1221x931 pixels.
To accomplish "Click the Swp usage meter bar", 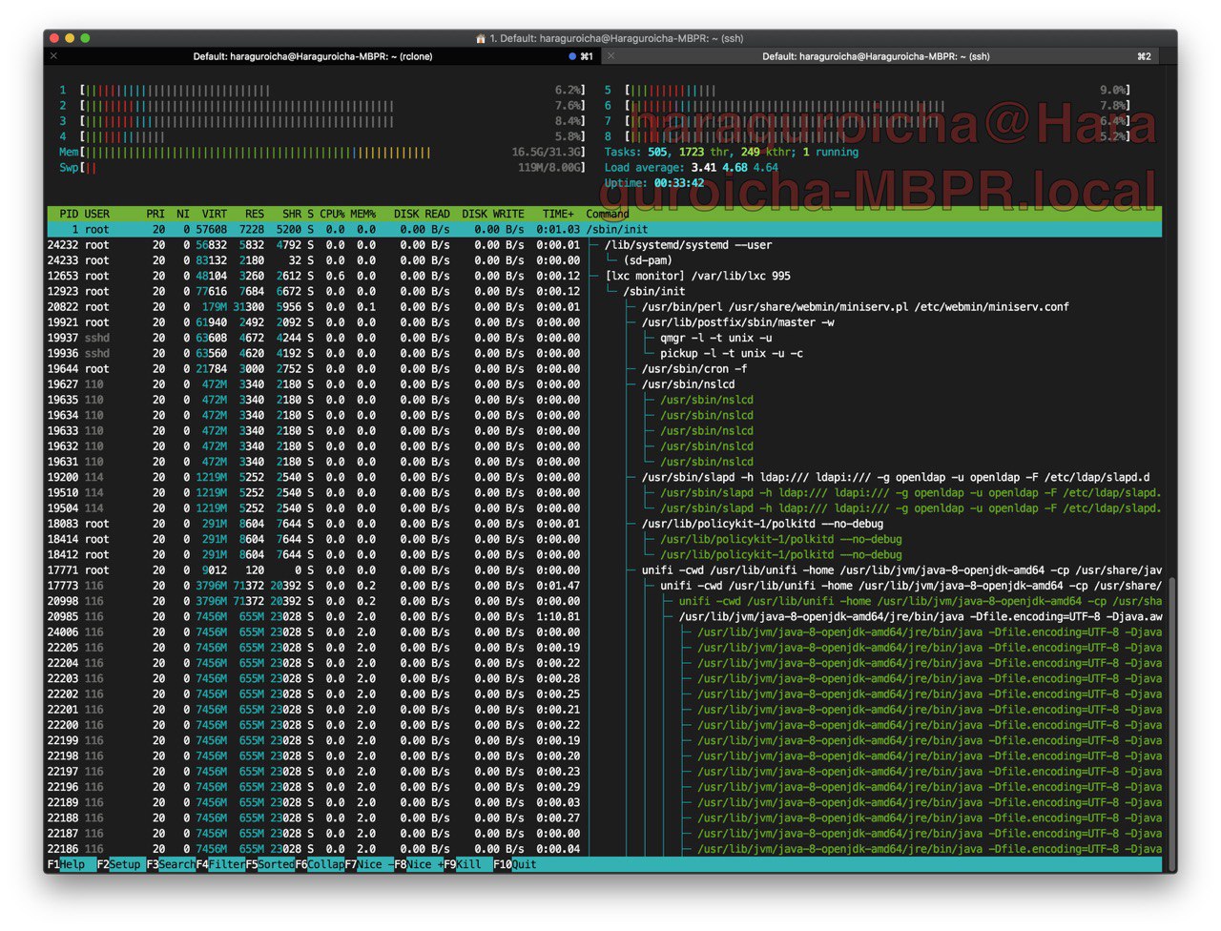I will coord(322,167).
